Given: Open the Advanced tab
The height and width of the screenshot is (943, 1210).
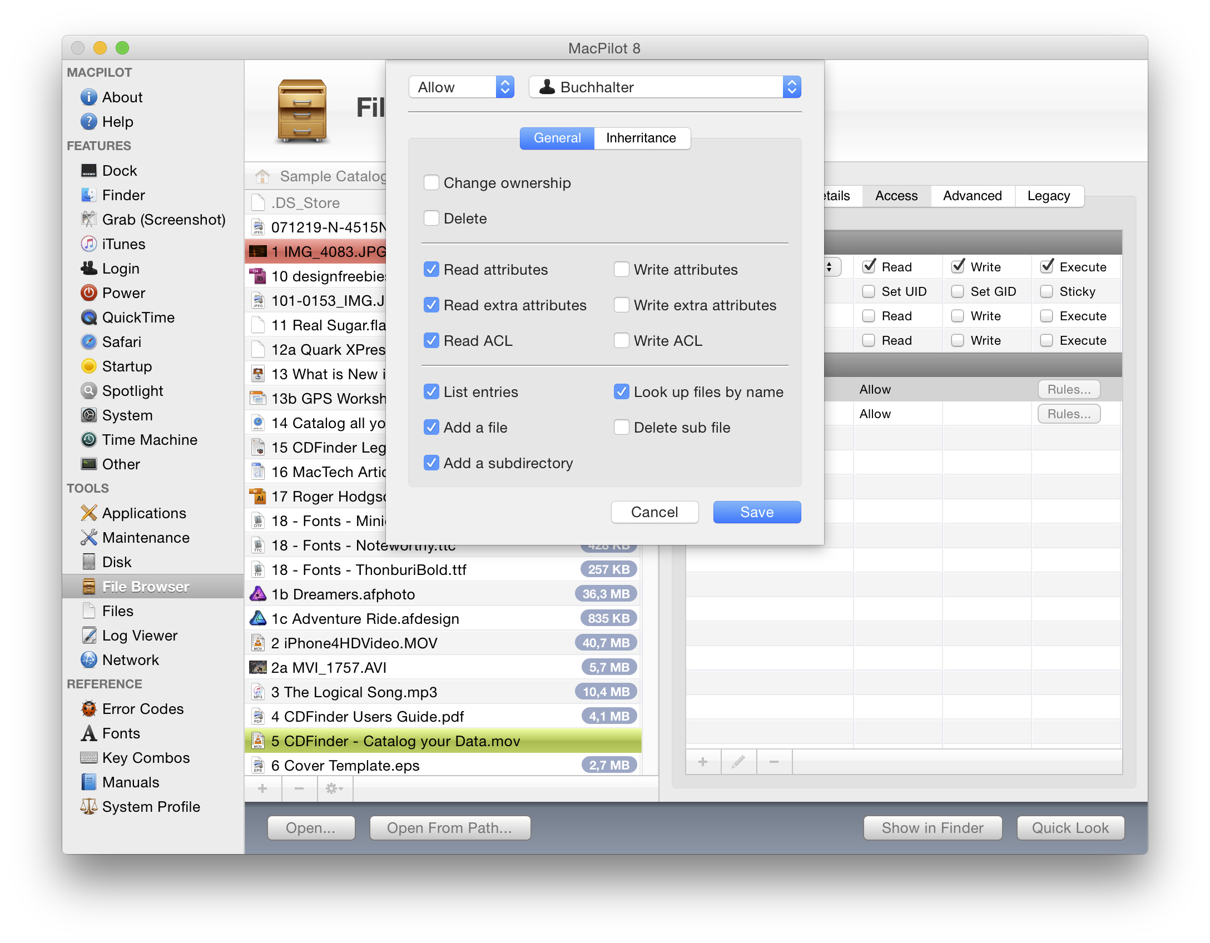Looking at the screenshot, I should [x=972, y=196].
